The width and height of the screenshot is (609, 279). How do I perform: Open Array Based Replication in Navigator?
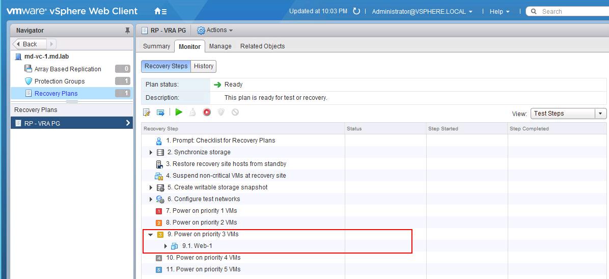pyautogui.click(x=68, y=69)
